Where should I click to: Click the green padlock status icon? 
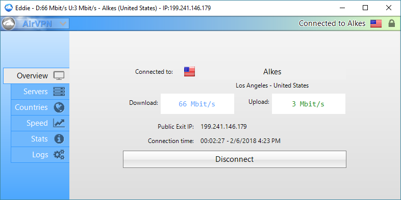tap(391, 23)
